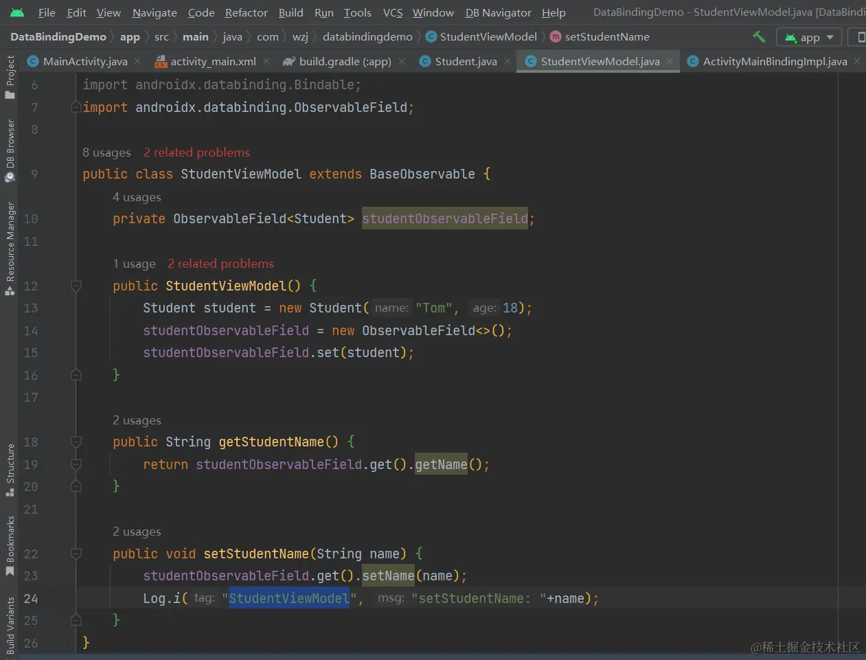Click '2 usages' hint above getStudentName
Viewport: 866px width, 660px height.
(137, 420)
